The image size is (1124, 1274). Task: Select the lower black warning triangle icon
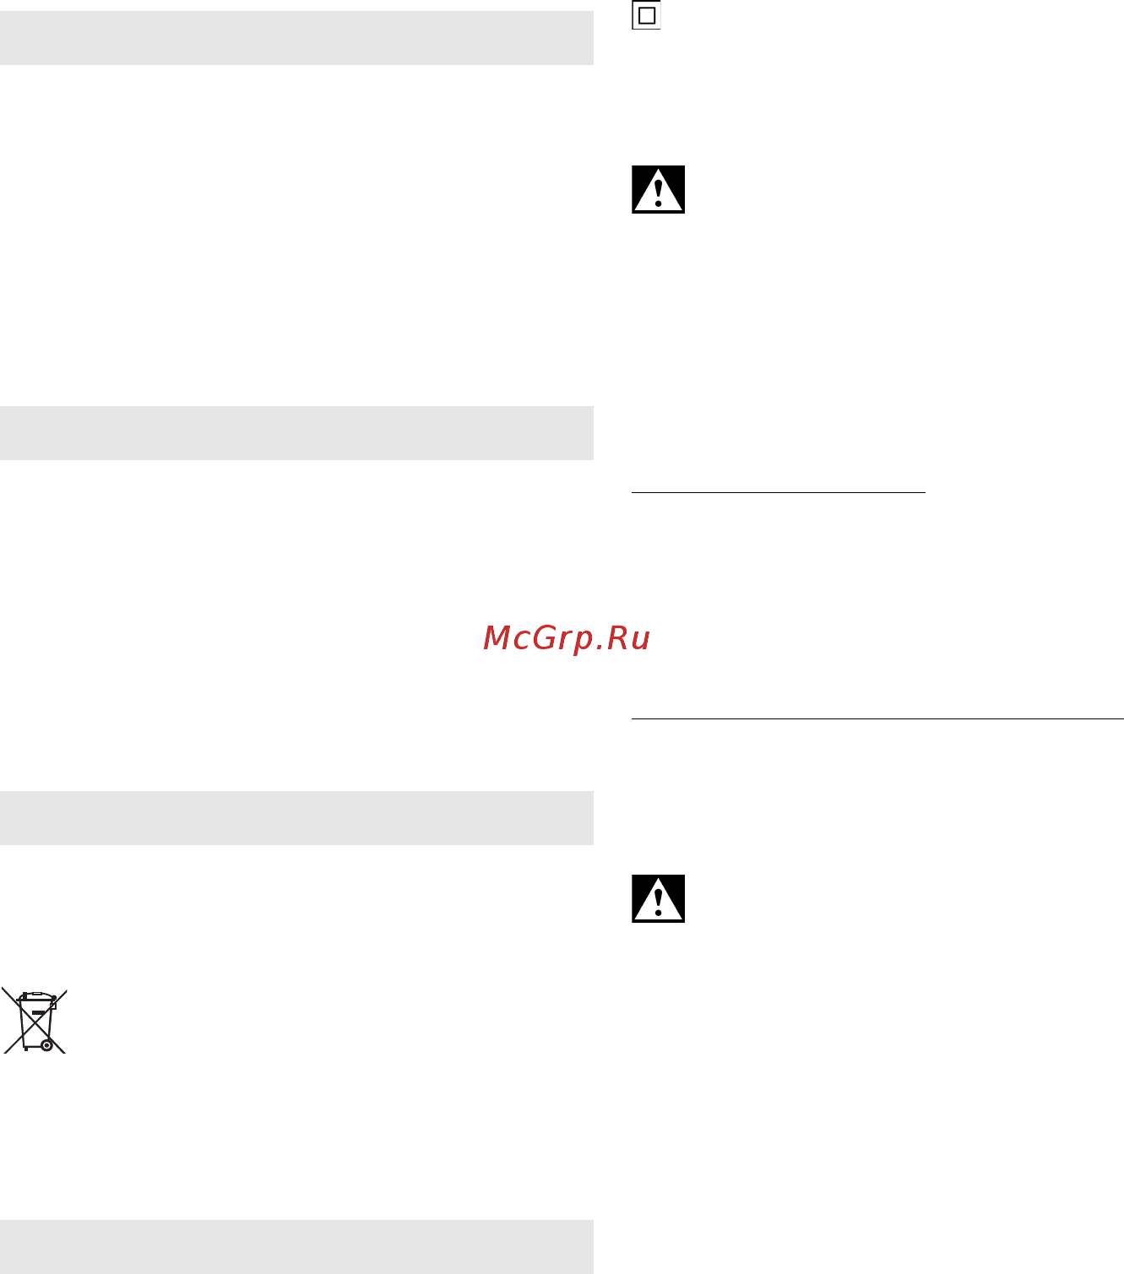tap(658, 898)
